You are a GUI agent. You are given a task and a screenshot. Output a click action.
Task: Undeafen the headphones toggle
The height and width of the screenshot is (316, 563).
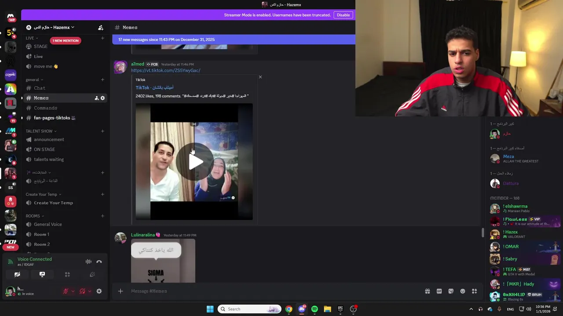(82, 291)
